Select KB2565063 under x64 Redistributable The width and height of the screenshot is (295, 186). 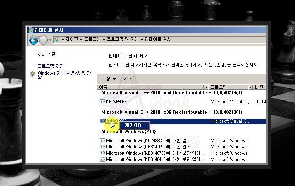tap(116, 102)
